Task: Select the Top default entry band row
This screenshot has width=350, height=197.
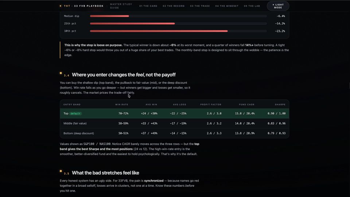Action: click(175, 113)
